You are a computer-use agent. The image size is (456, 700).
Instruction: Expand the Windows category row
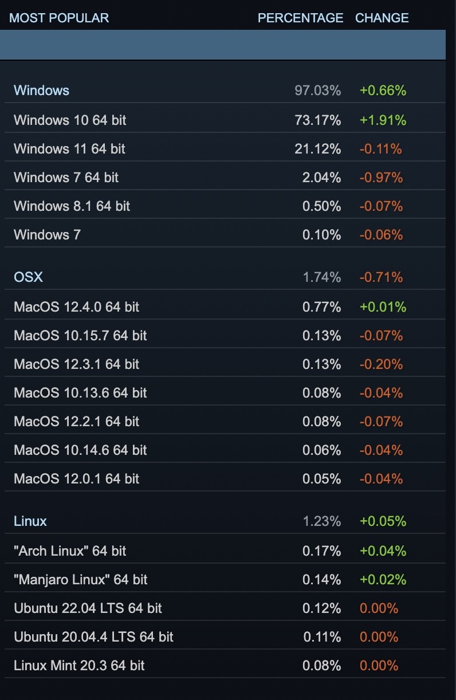pos(225,90)
